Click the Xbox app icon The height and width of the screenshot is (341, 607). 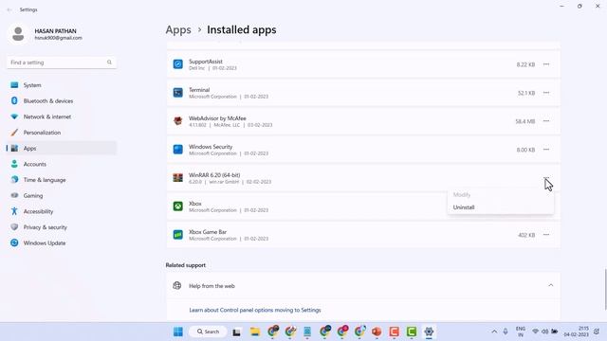(177, 206)
